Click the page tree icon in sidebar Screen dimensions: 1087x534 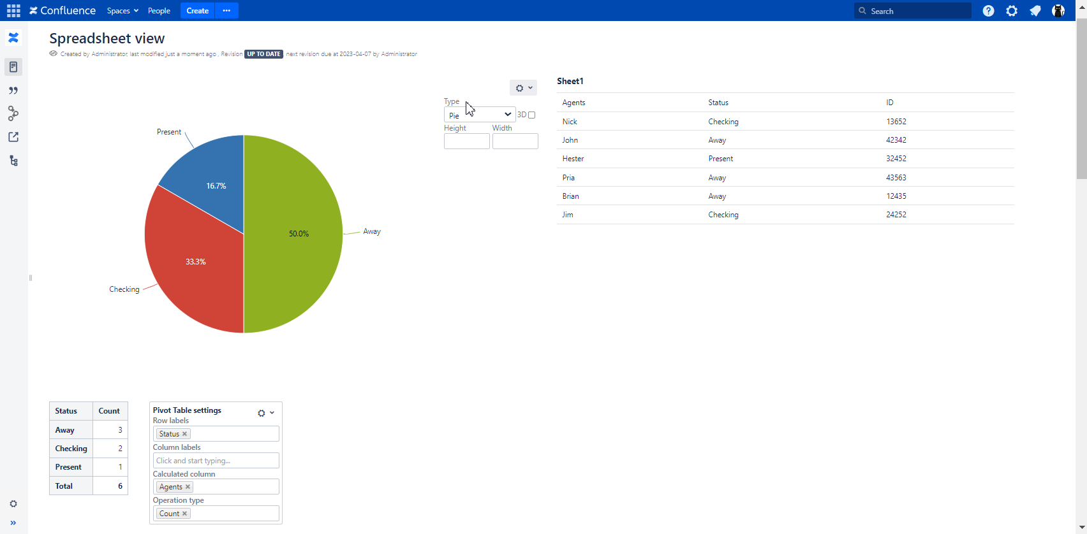[13, 161]
